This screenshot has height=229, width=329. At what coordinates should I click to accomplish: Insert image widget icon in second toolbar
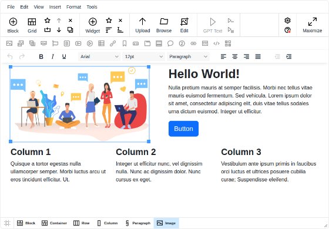coord(9,43)
